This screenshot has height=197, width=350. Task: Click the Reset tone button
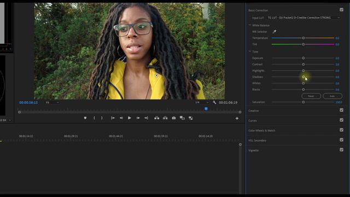[x=311, y=96]
